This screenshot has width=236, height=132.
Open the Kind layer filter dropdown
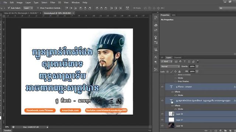point(166,62)
